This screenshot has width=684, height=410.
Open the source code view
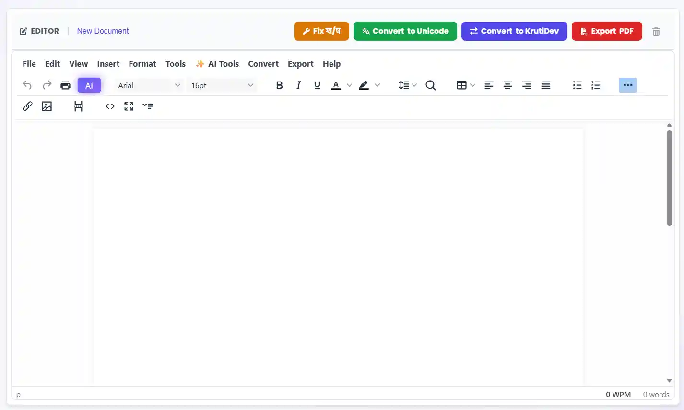pyautogui.click(x=110, y=106)
